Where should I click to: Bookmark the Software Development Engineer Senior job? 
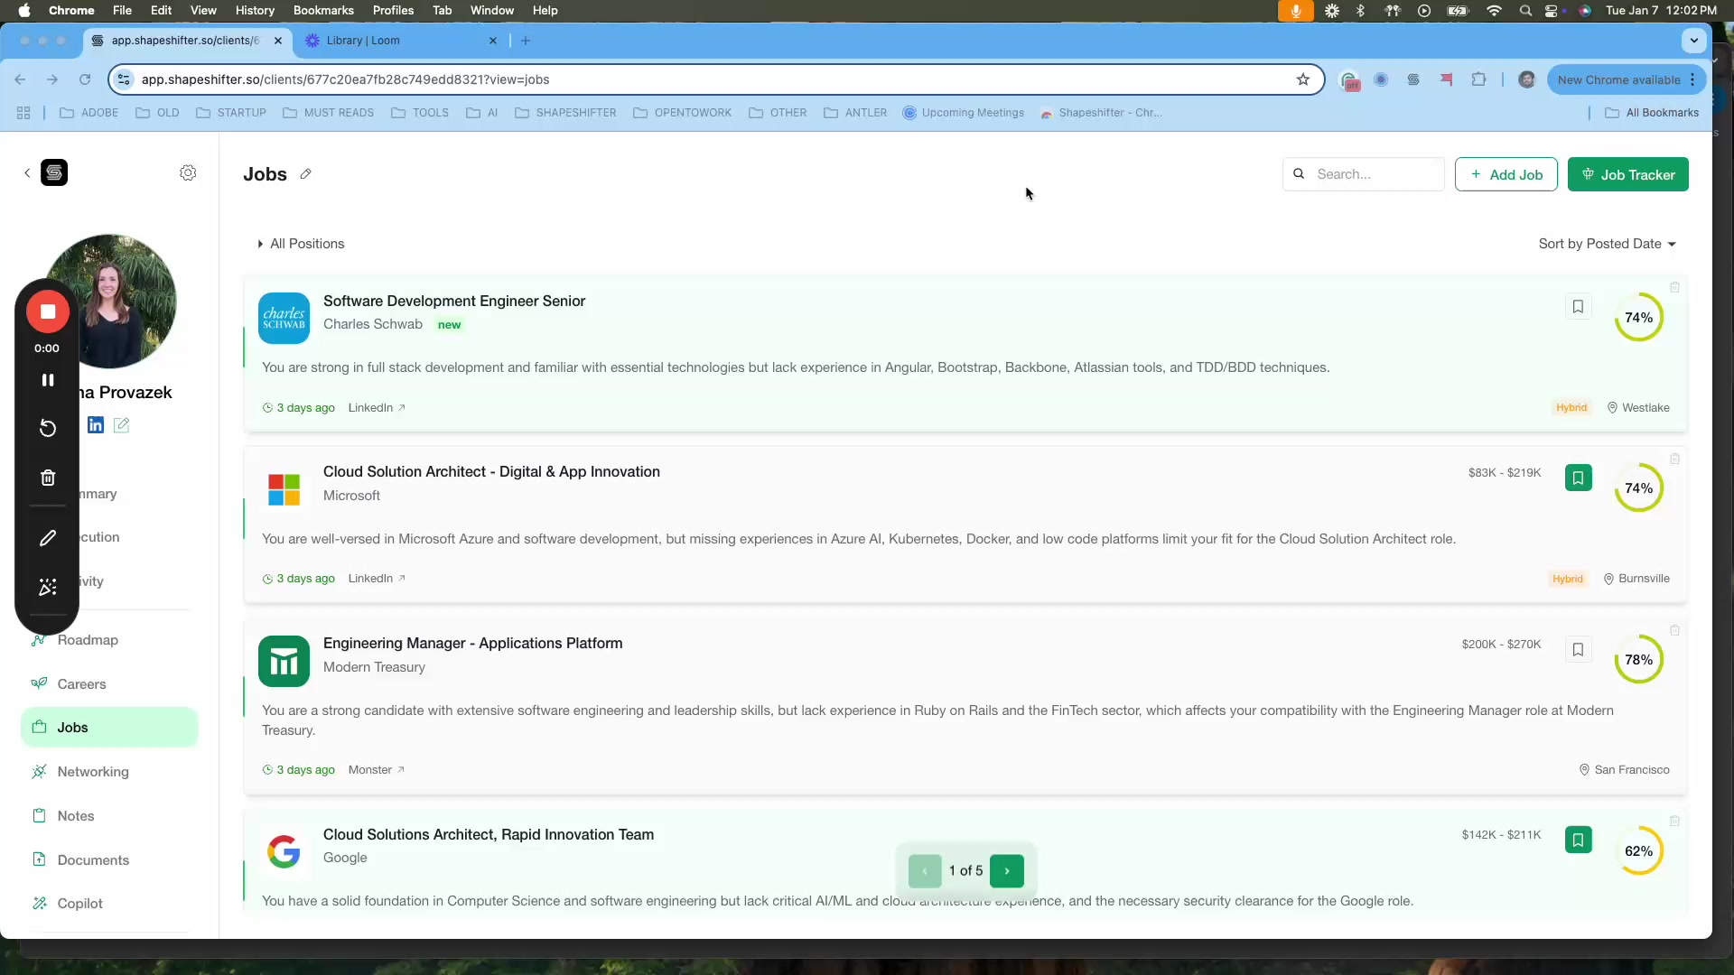coord(1578,307)
